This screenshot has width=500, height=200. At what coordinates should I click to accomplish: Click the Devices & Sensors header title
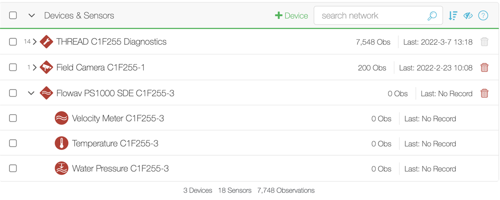79,15
